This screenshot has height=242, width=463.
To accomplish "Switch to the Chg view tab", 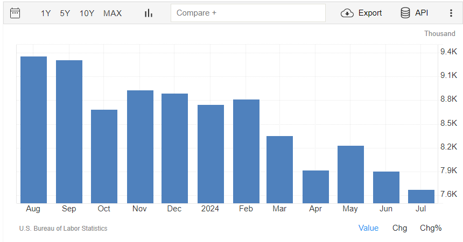I will (399, 228).
